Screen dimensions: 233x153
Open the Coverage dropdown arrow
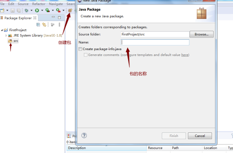coord(53,11)
